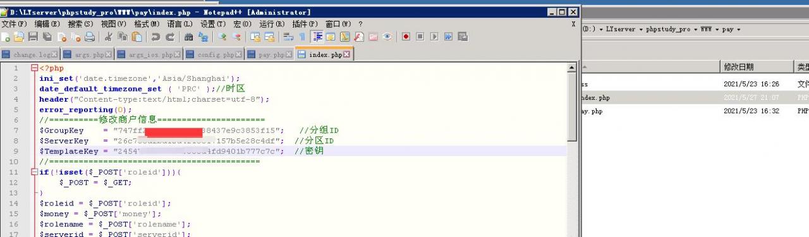
Task: Expand WWW dropdown in Explorer address bar
Action: pos(717,29)
